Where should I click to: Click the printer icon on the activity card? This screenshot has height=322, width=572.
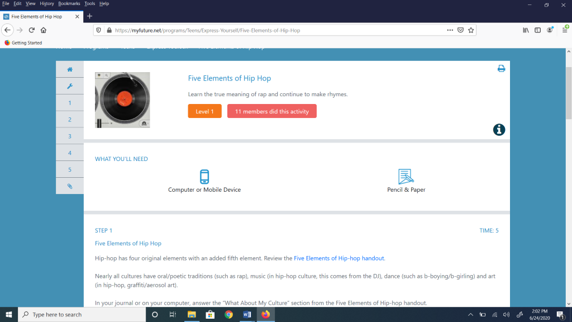click(x=501, y=69)
